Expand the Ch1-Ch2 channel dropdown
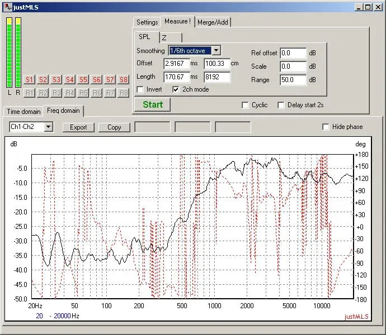 [49, 127]
